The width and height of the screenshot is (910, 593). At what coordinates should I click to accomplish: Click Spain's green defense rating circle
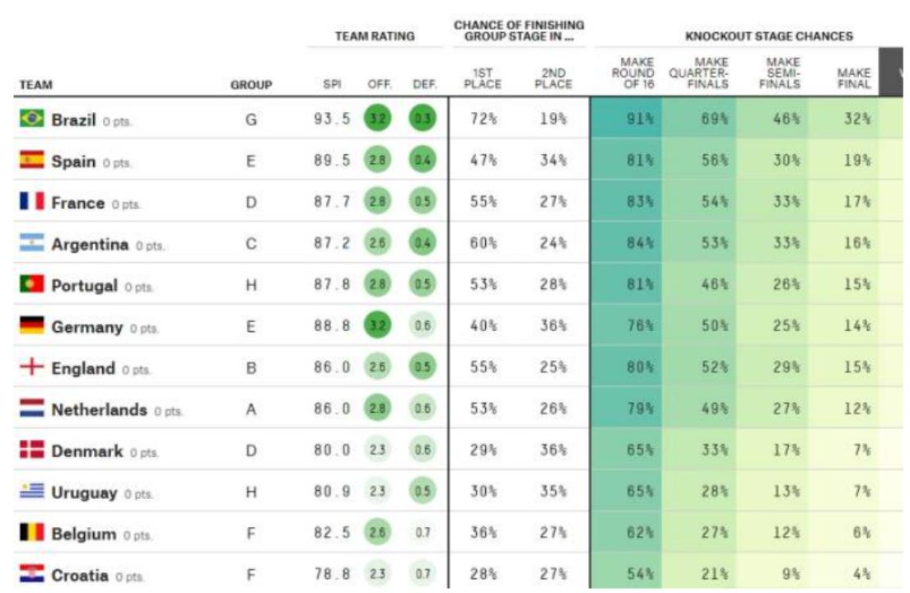point(422,161)
